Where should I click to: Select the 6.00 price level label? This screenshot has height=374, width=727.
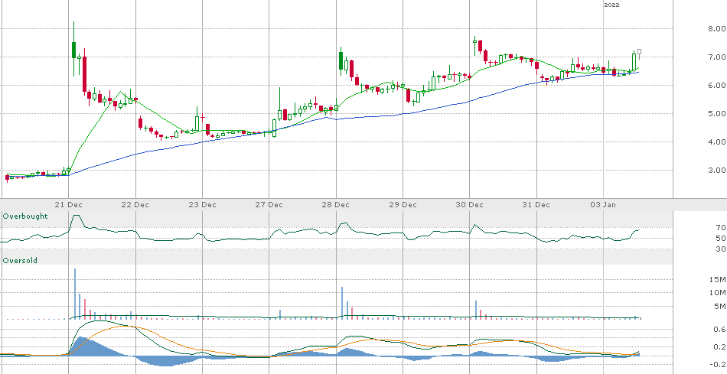(x=716, y=85)
